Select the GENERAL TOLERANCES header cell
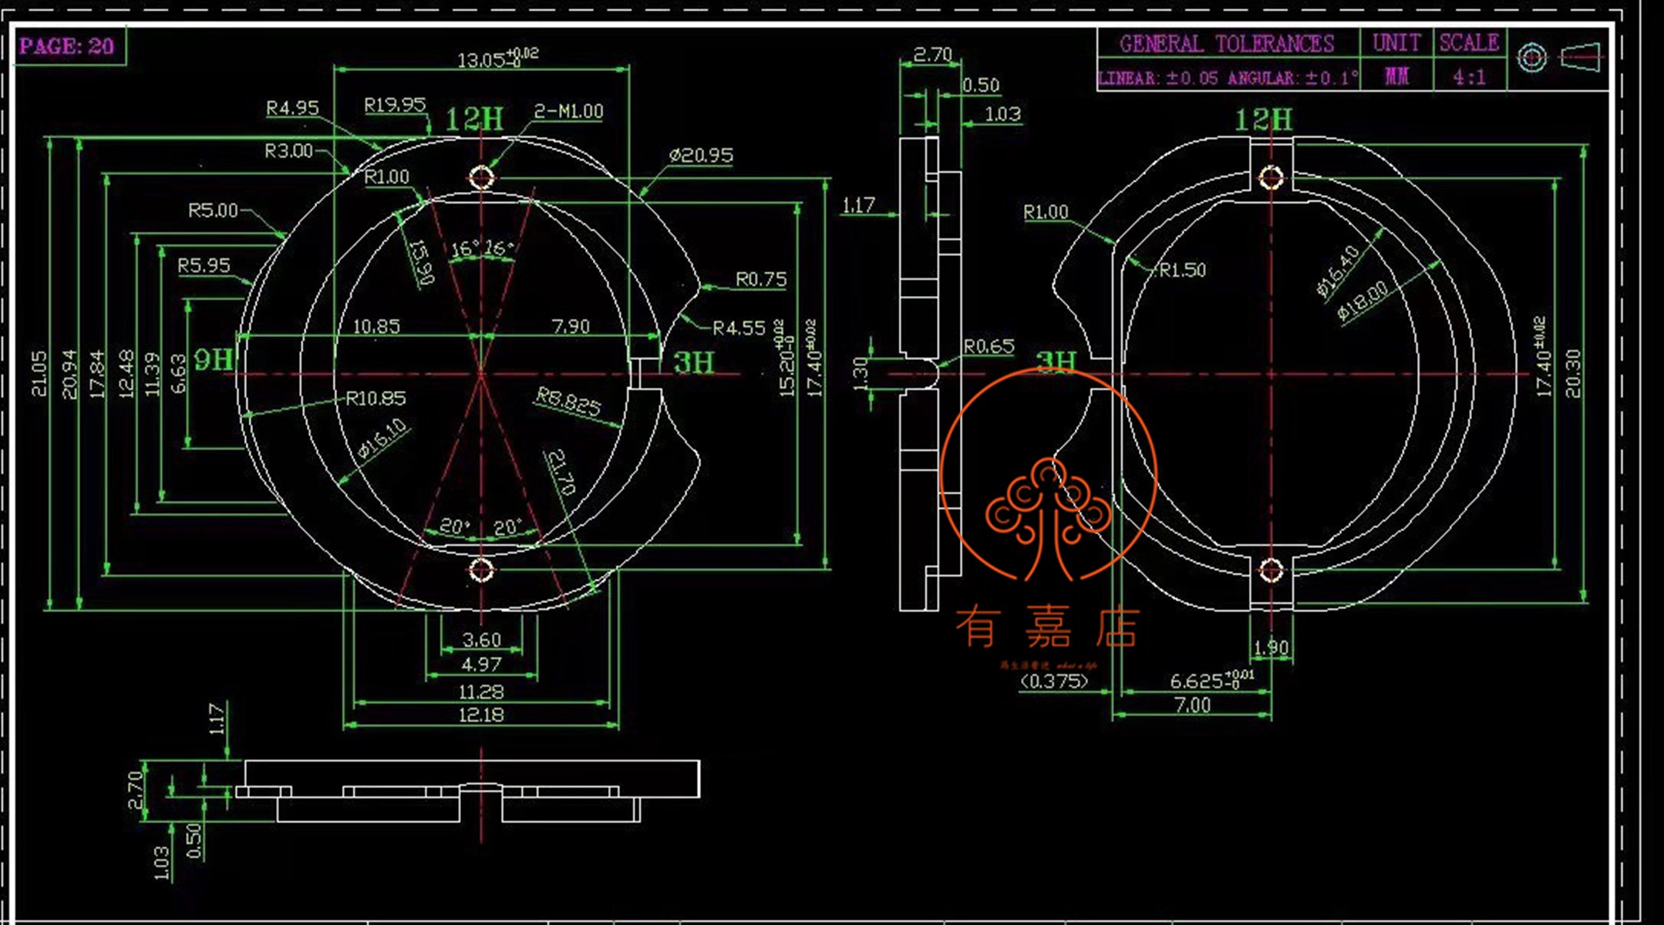The height and width of the screenshot is (925, 1664). 1226,44
